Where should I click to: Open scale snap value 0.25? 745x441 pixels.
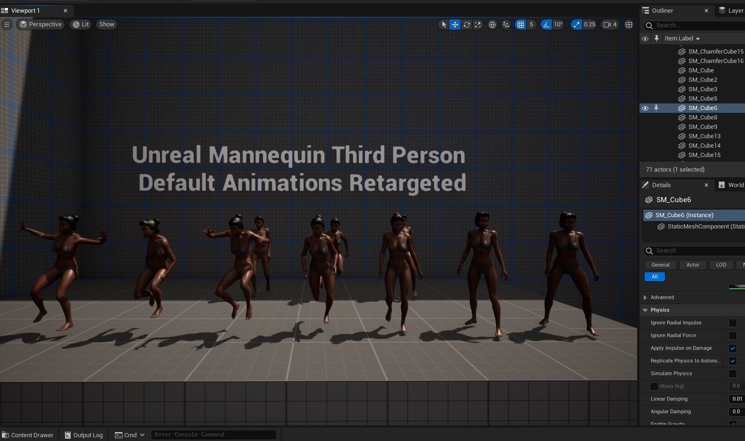click(590, 24)
